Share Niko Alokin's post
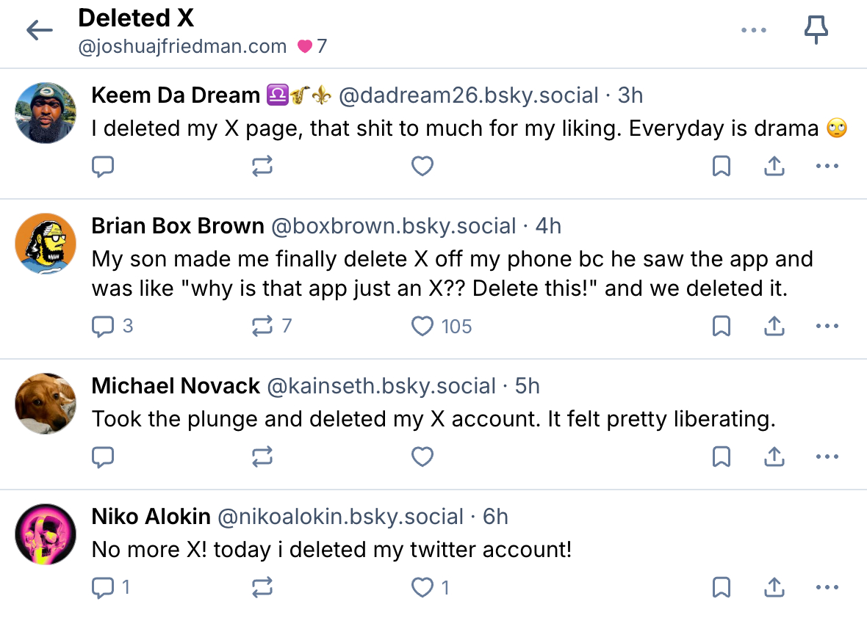Screen dimensions: 867x618 [x=774, y=588]
